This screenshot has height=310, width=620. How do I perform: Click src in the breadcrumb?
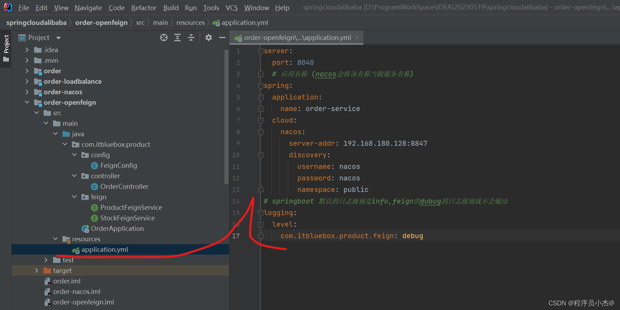(140, 23)
